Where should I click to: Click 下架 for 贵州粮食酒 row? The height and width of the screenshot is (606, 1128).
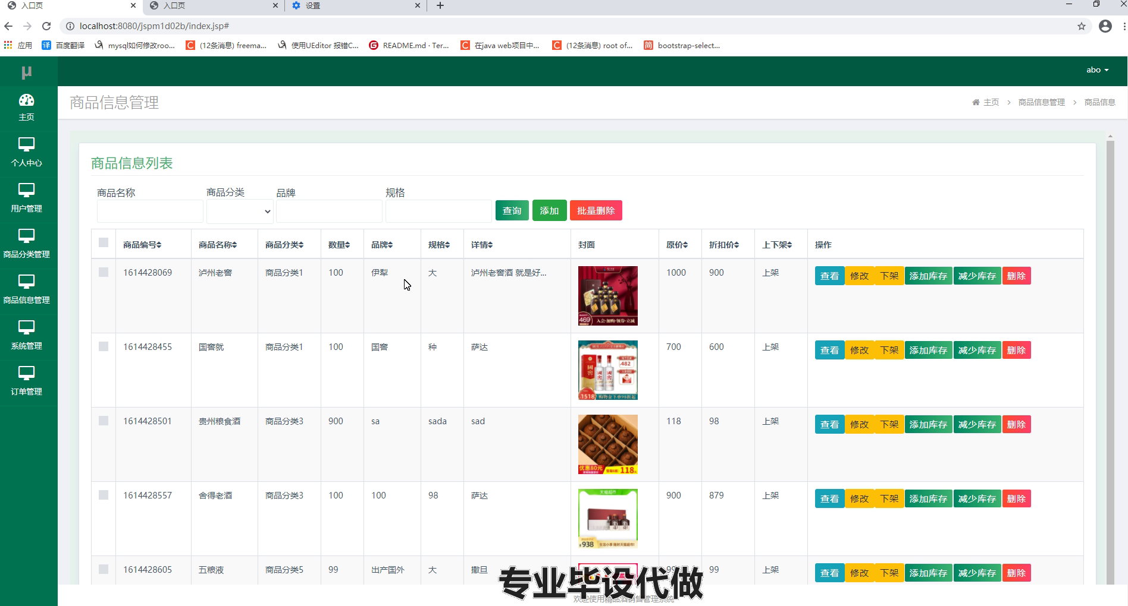tap(889, 424)
